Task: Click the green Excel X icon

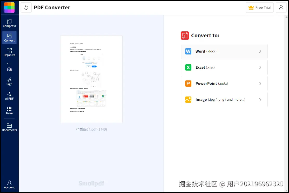Action: pyautogui.click(x=188, y=67)
